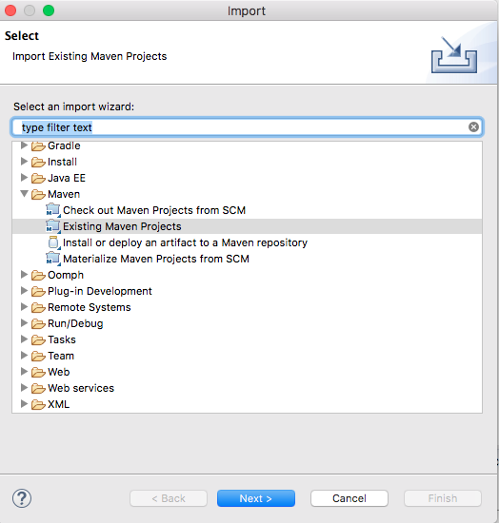Expand the Java EE category
This screenshot has width=499, height=523.
pyautogui.click(x=24, y=178)
